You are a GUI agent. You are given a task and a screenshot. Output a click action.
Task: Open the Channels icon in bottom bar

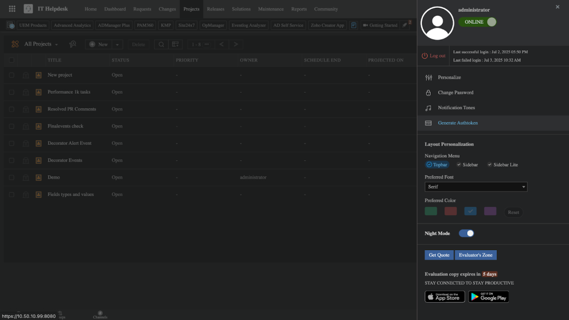tap(100, 314)
